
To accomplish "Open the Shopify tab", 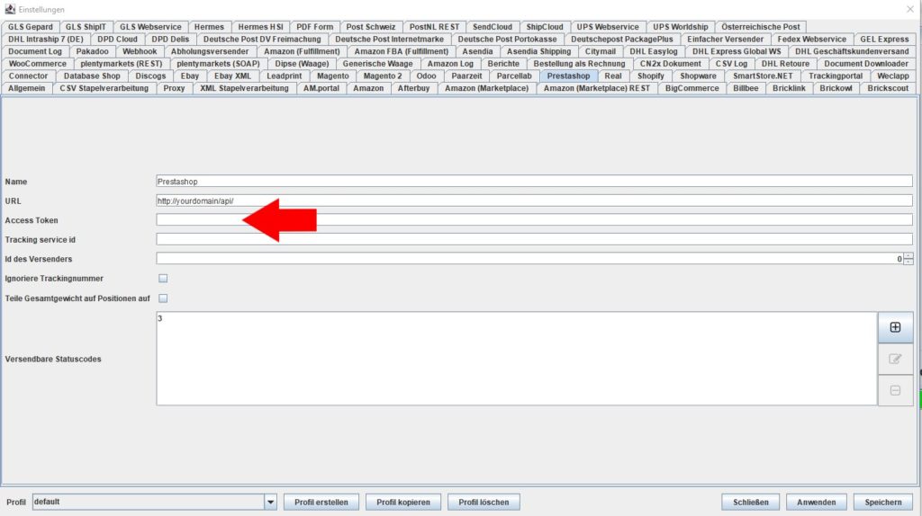I will coord(650,76).
